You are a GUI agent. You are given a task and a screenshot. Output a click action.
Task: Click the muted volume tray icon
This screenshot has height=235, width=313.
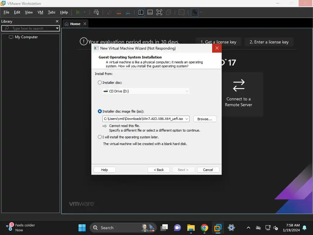tap(276, 228)
